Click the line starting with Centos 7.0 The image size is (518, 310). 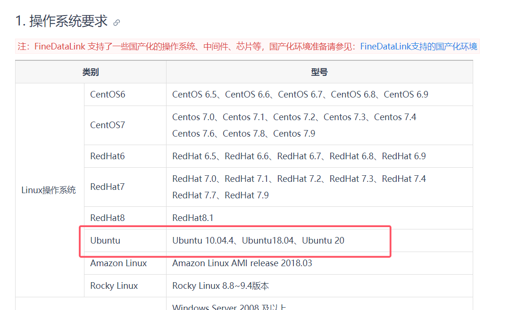tap(294, 117)
